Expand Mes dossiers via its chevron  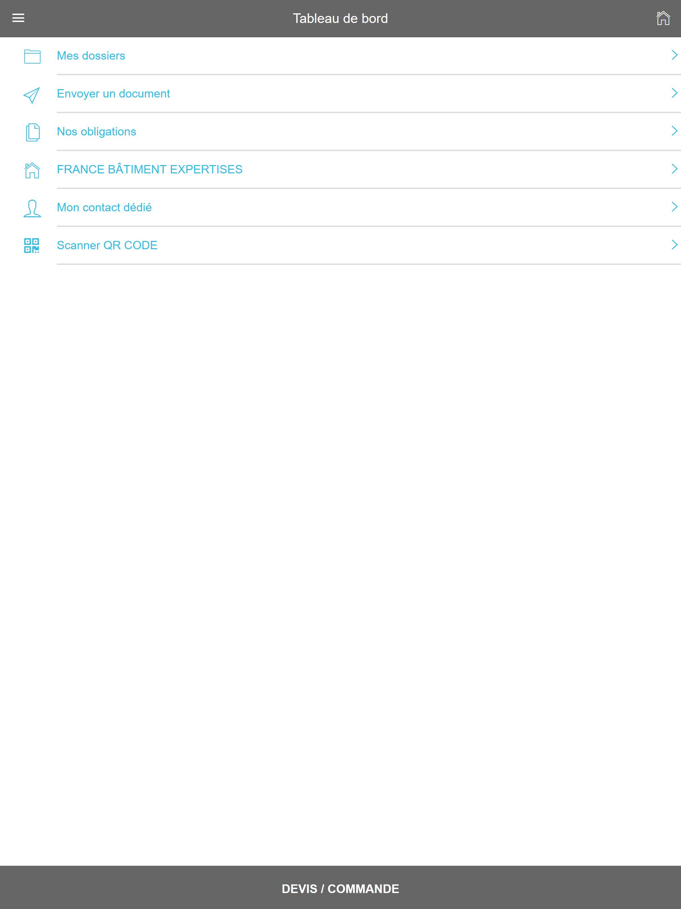point(674,55)
